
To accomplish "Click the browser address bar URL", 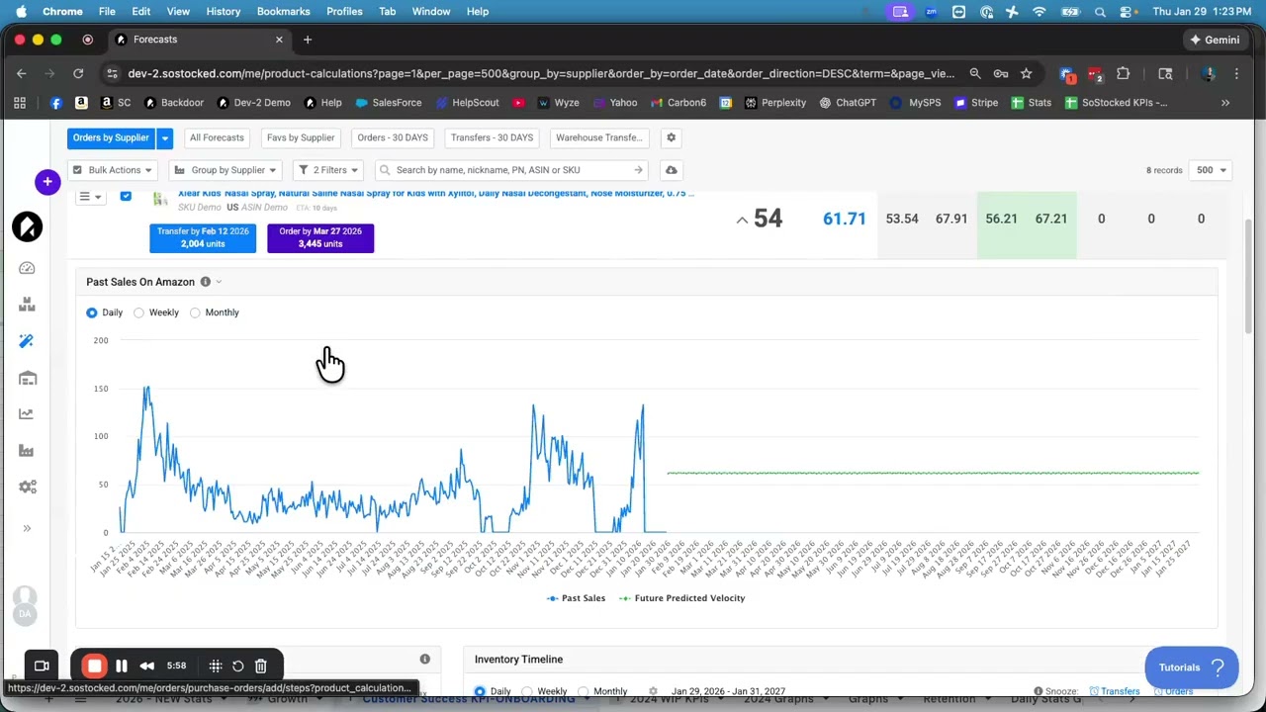I will click(x=541, y=73).
